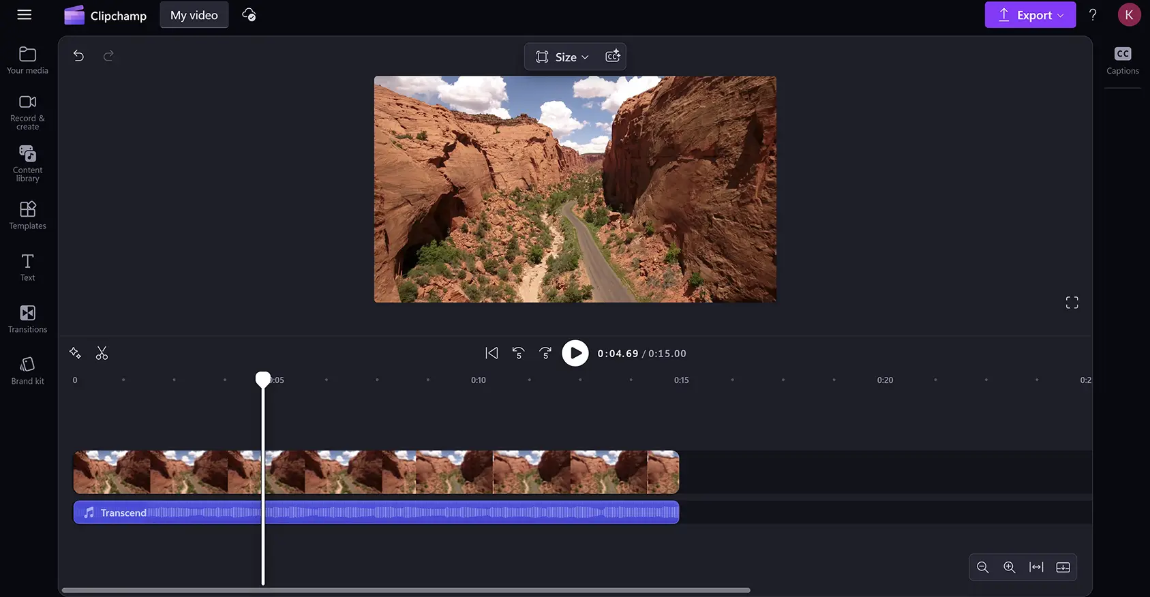Enter fullscreen preview
1150x597 pixels.
pos(1072,303)
